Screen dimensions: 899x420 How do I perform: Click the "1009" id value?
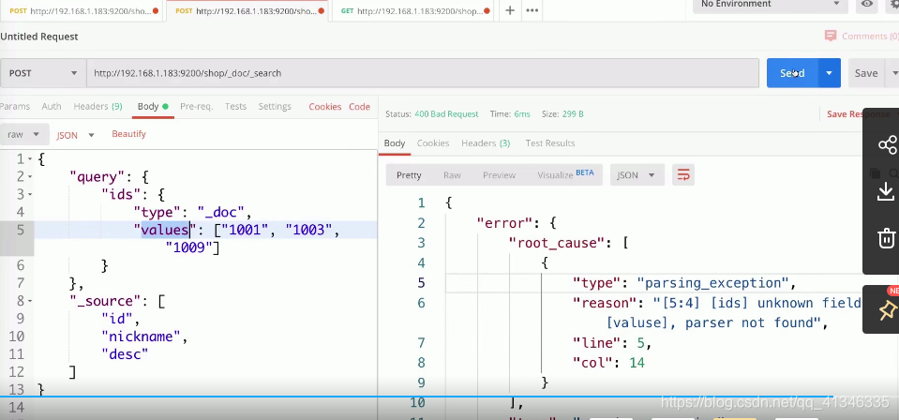[189, 247]
